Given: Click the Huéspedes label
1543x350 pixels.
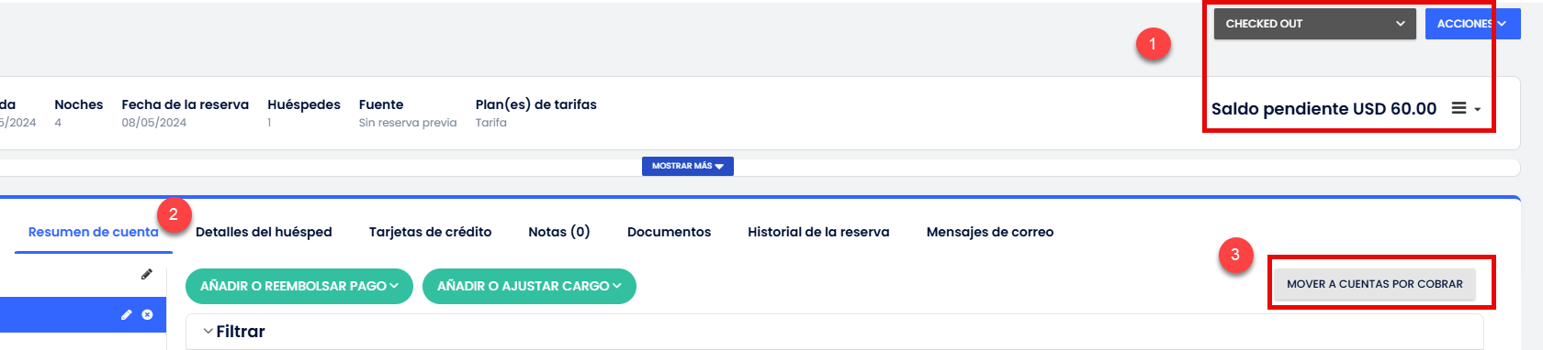Looking at the screenshot, I should pos(304,104).
